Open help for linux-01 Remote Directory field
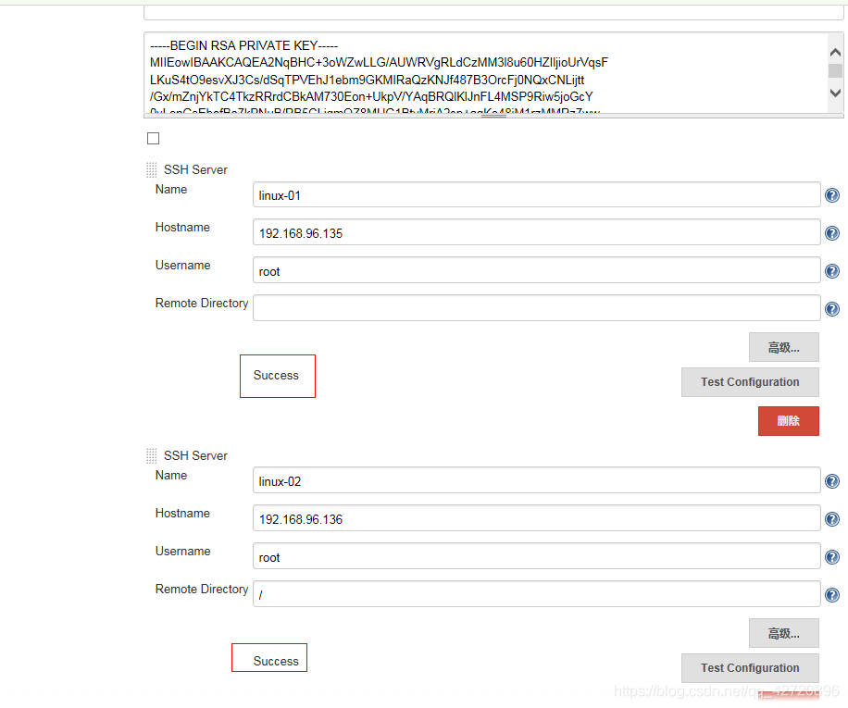The width and height of the screenshot is (848, 708). [x=831, y=308]
